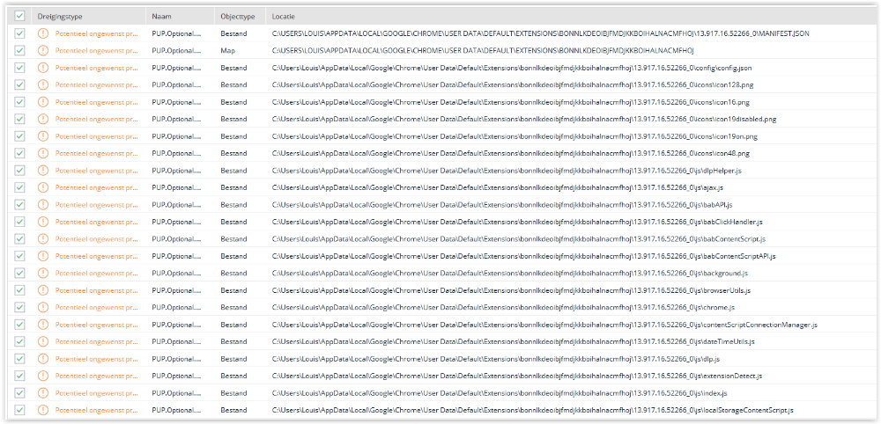Screen dimensions: 881x424
Task: Click threat icon for background.js row
Action: point(43,273)
